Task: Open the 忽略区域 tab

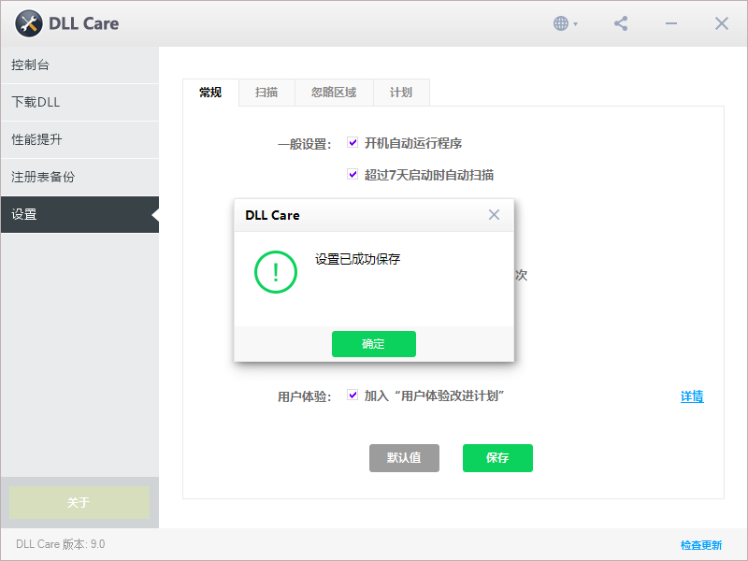Action: [x=332, y=93]
